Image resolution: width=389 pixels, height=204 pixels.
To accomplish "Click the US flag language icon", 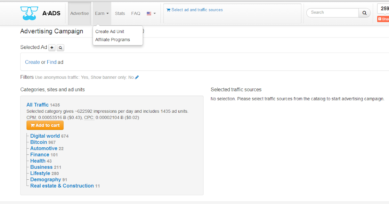I will click(148, 13).
